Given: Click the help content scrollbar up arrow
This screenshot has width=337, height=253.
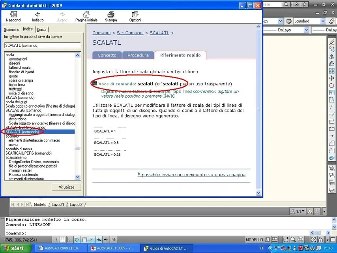Looking at the screenshot, I should [258, 27].
